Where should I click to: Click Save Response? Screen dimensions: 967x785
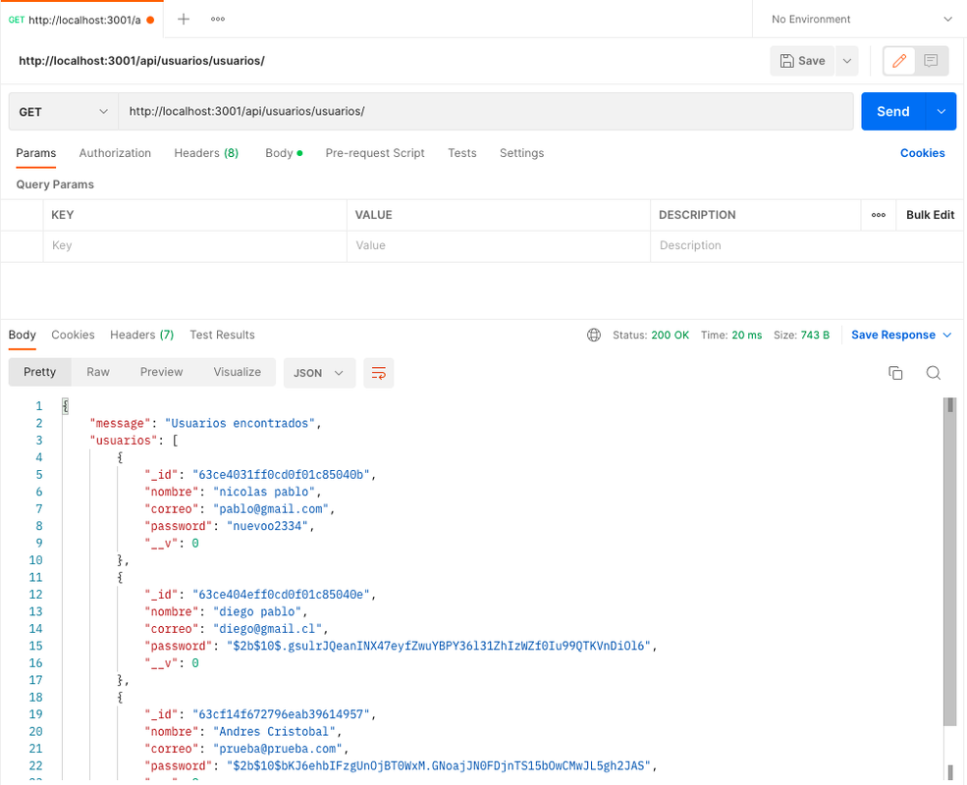click(x=893, y=335)
